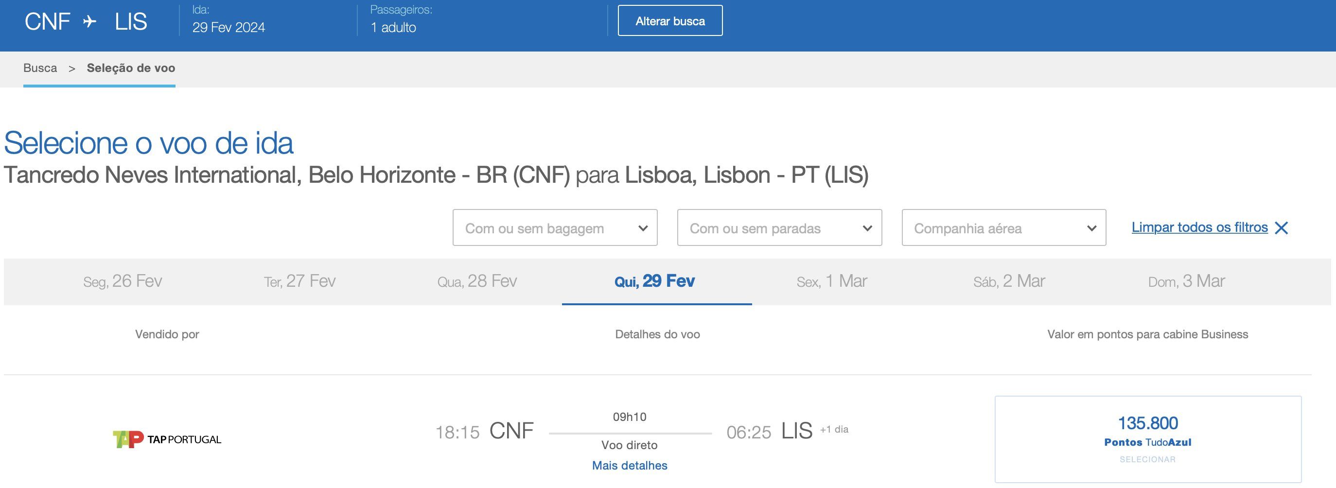Screen dimensions: 1336x488
Task: Open Mais detalhes for the TAP flight
Action: 629,466
